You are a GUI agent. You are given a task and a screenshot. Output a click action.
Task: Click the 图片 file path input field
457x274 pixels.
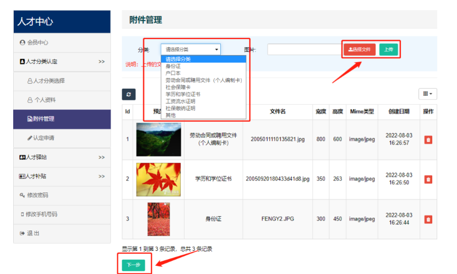305,49
